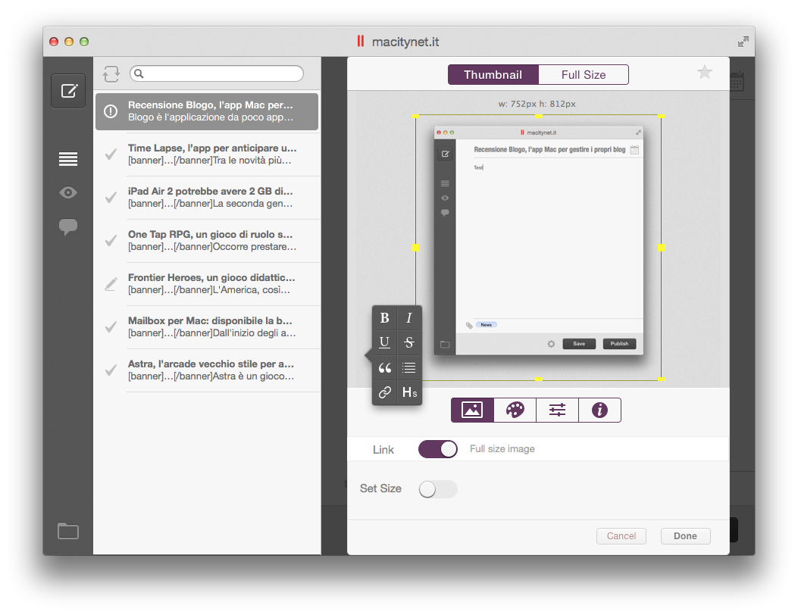Click the checkmark beside One Tap RPG post
This screenshot has height=615, width=798.
(111, 241)
